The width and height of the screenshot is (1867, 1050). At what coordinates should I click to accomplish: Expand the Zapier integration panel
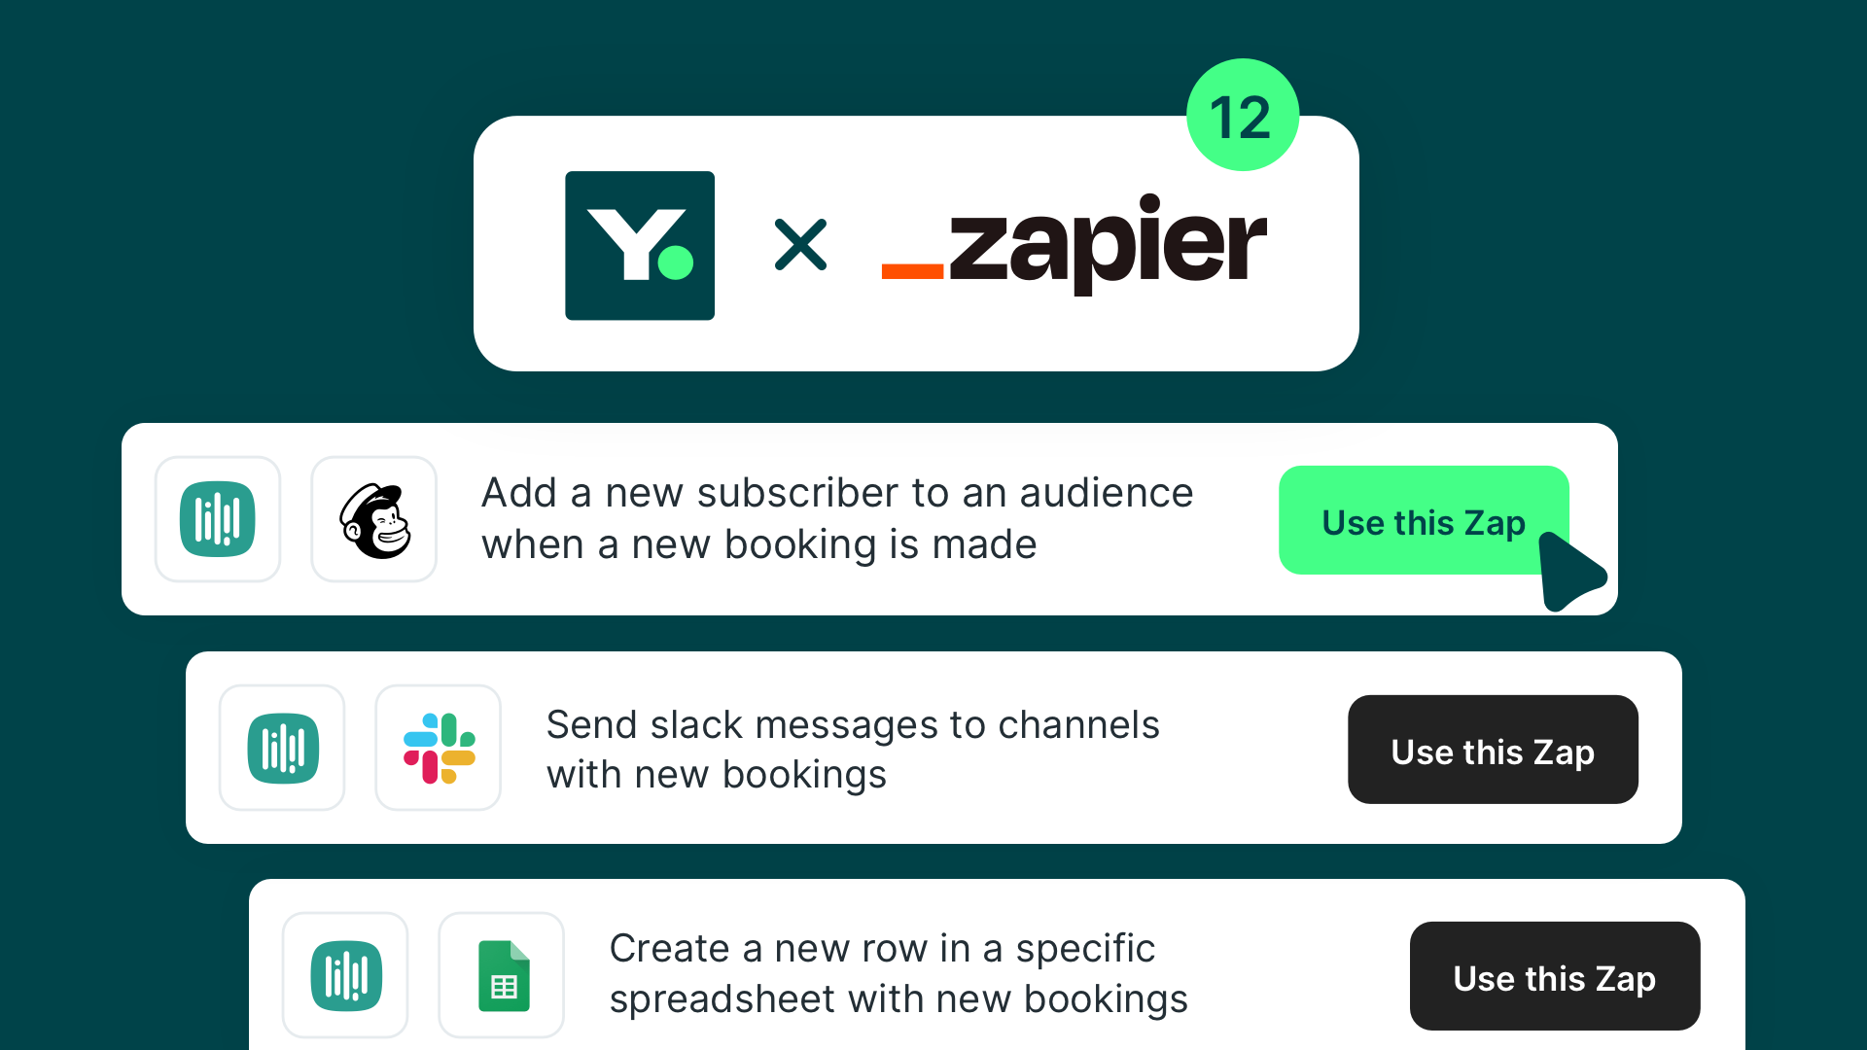914,244
